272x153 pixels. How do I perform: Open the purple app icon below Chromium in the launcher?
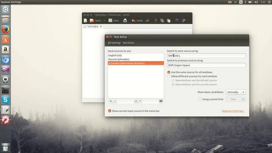(x=6, y=70)
